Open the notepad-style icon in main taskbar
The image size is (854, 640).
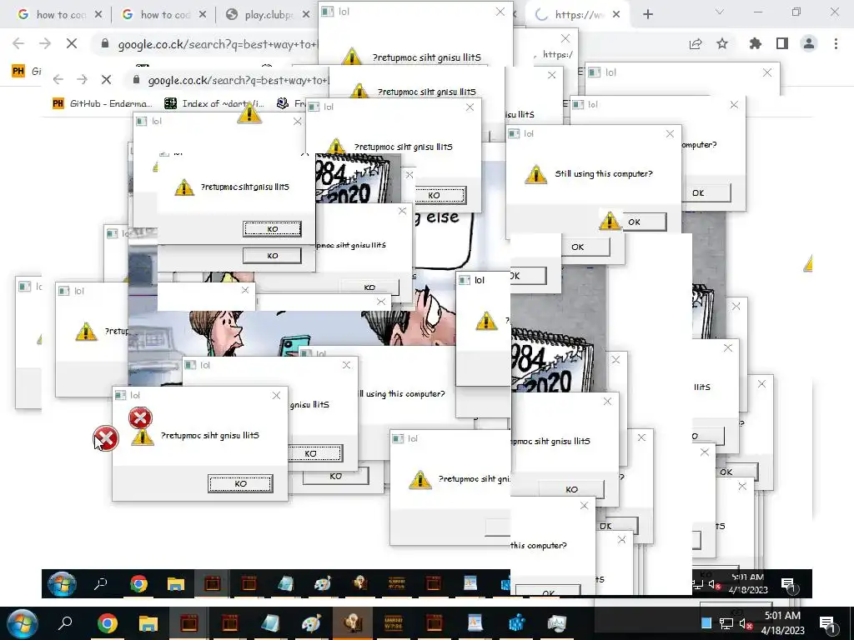tap(271, 623)
